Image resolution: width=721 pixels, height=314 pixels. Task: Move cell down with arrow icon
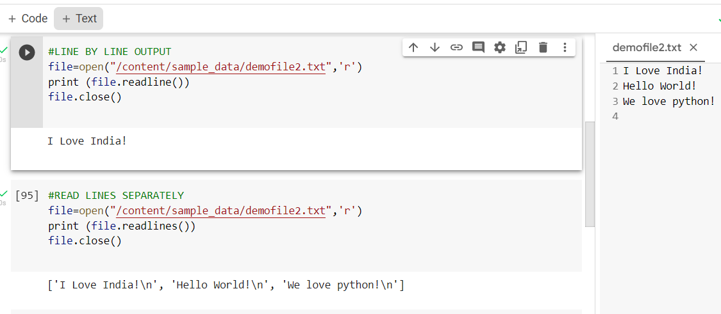click(x=435, y=47)
